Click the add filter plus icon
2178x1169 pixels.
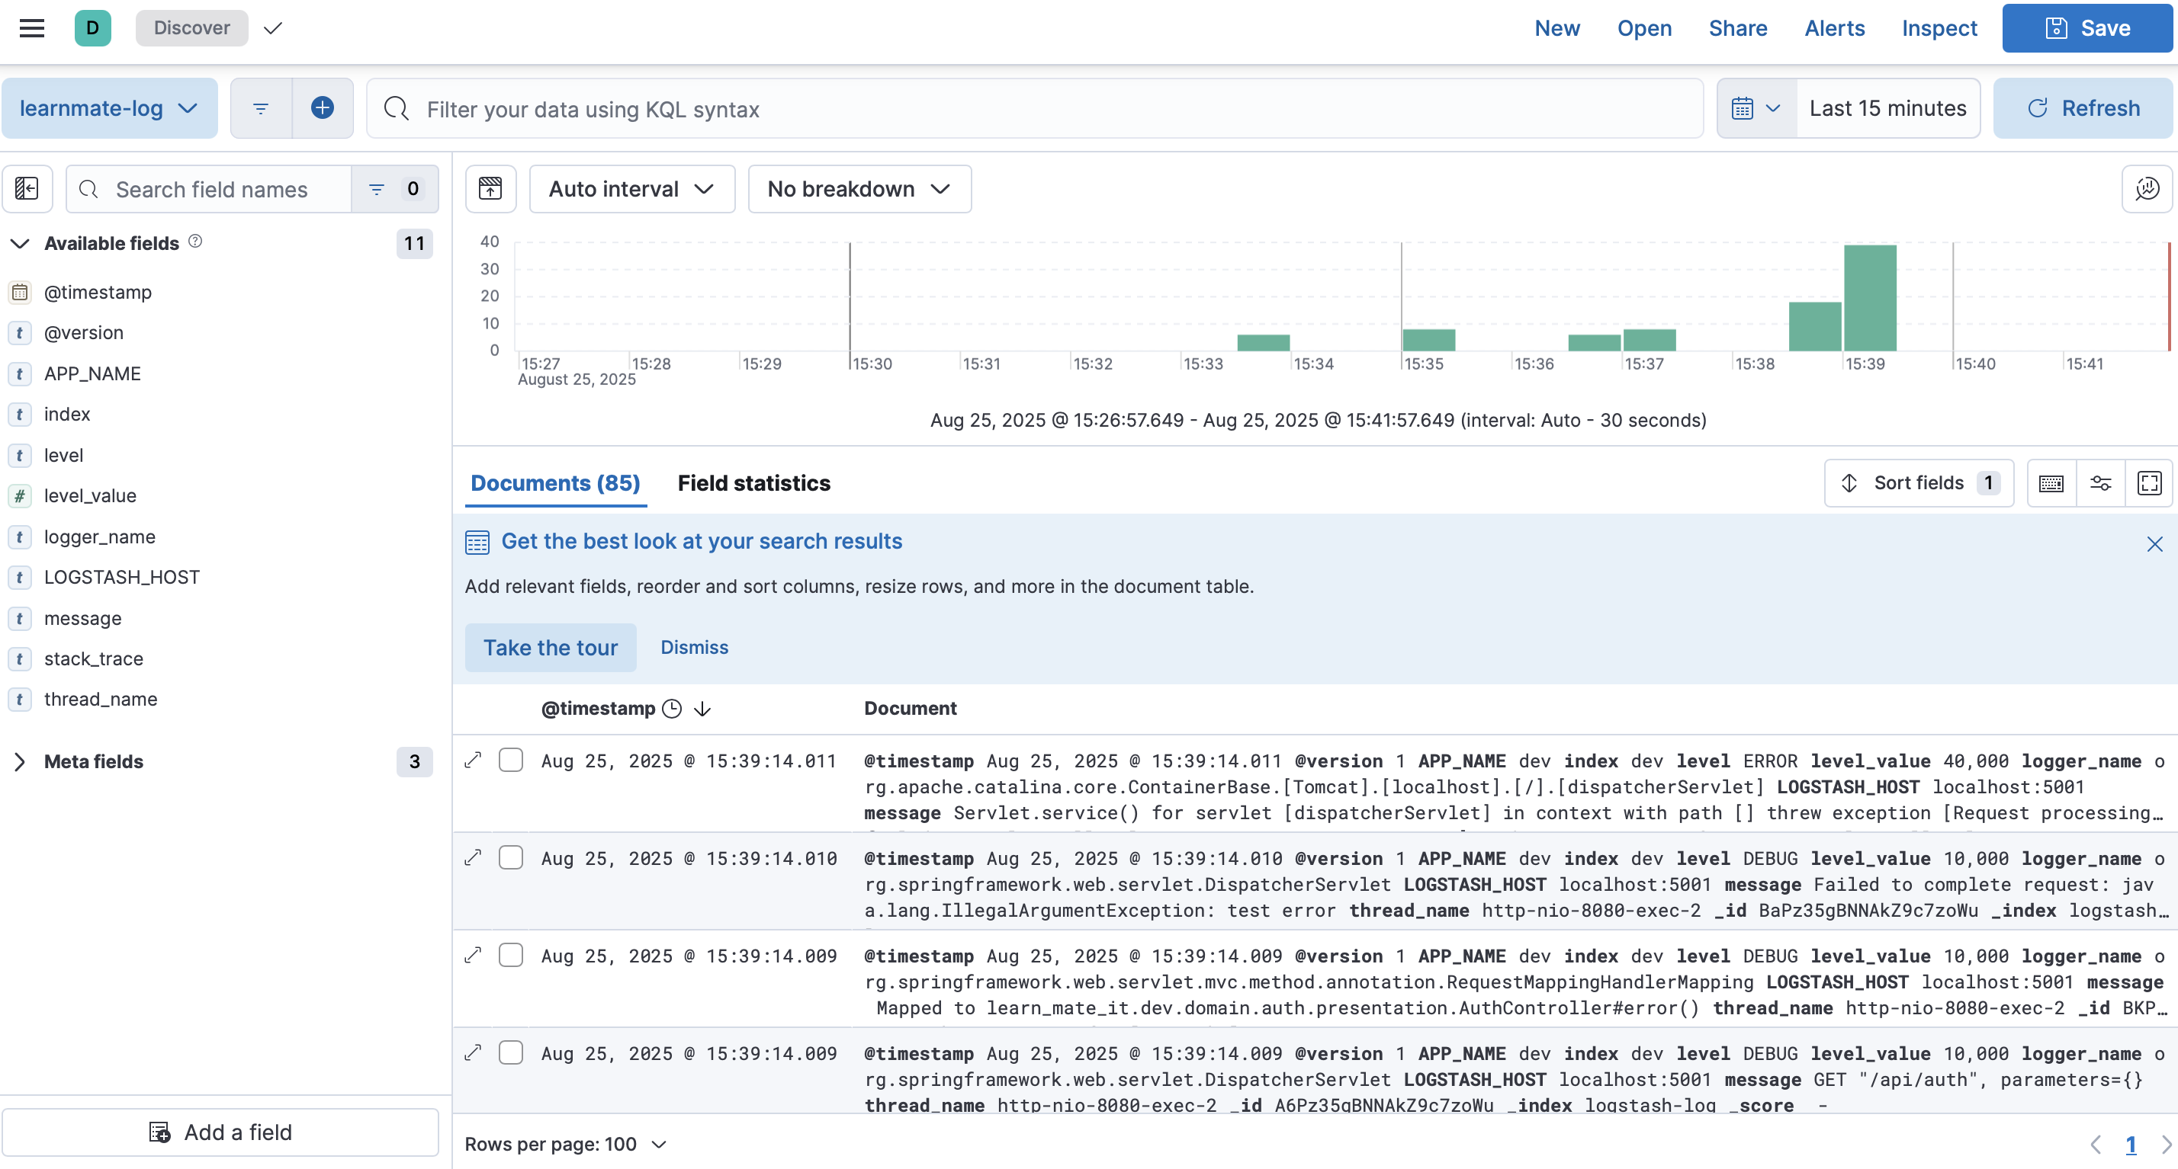click(x=322, y=108)
